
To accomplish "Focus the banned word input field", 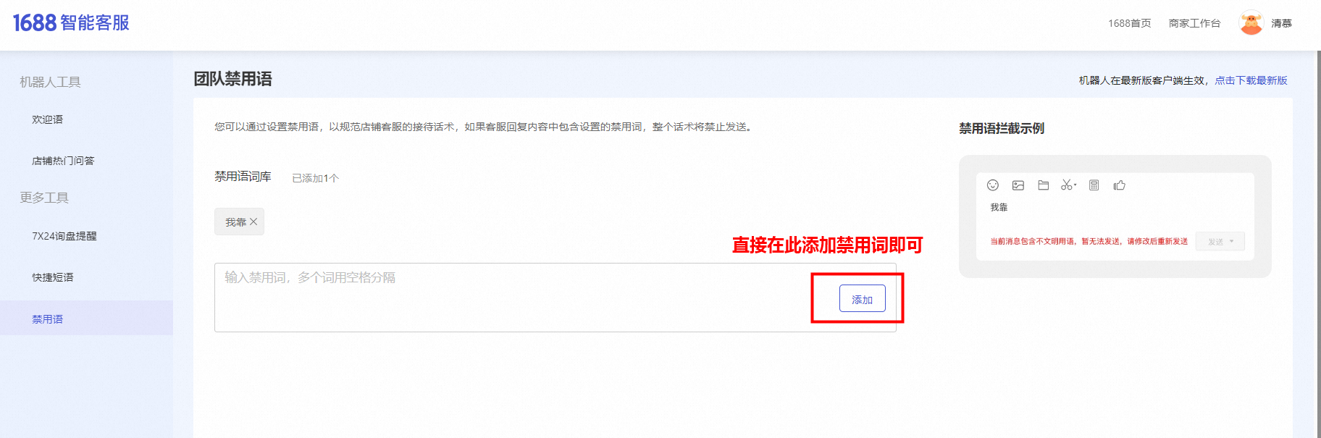I will point(521,298).
